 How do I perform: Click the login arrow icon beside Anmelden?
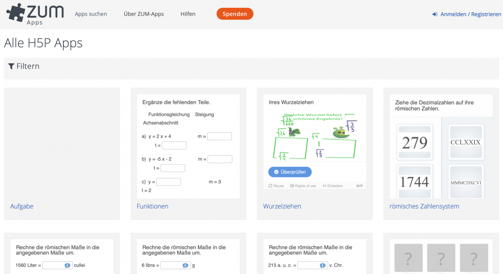(x=435, y=14)
